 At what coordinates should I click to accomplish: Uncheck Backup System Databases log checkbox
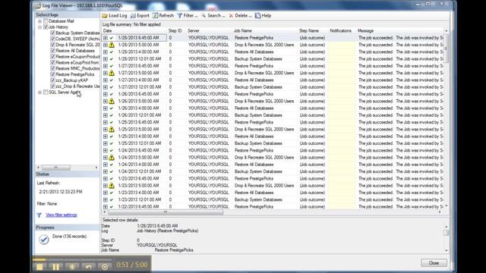coord(52,33)
